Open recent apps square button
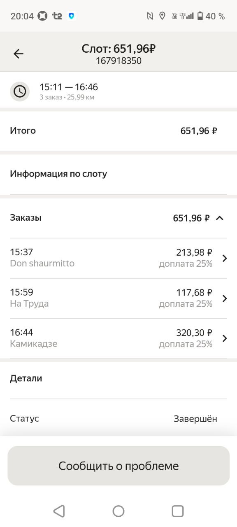Screen dimensions: 237x527 click(x=178, y=511)
